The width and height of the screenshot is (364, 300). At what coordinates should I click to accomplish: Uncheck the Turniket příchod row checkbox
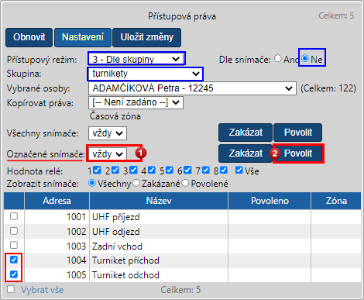coord(14,260)
